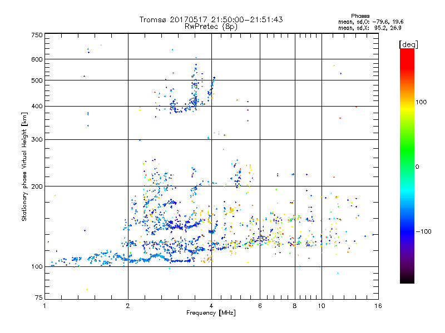Click the y-axis '500' tick label

tap(37, 80)
